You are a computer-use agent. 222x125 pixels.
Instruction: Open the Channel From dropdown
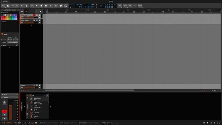tap(10, 40)
